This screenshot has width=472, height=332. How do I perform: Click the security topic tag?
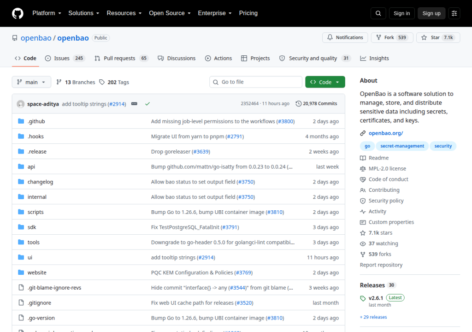[443, 146]
